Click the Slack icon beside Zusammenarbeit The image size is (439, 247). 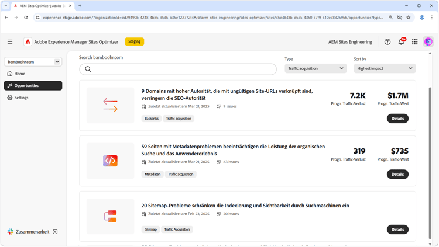[x=11, y=232]
